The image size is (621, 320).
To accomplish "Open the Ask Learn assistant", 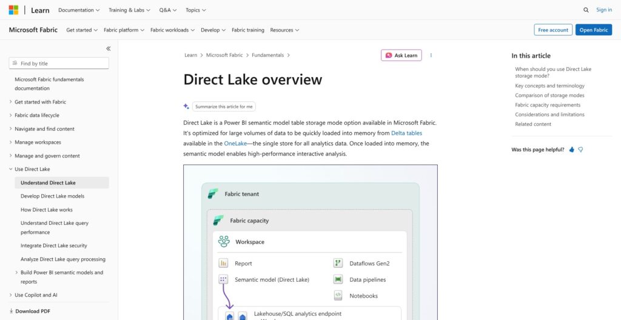I will [401, 55].
